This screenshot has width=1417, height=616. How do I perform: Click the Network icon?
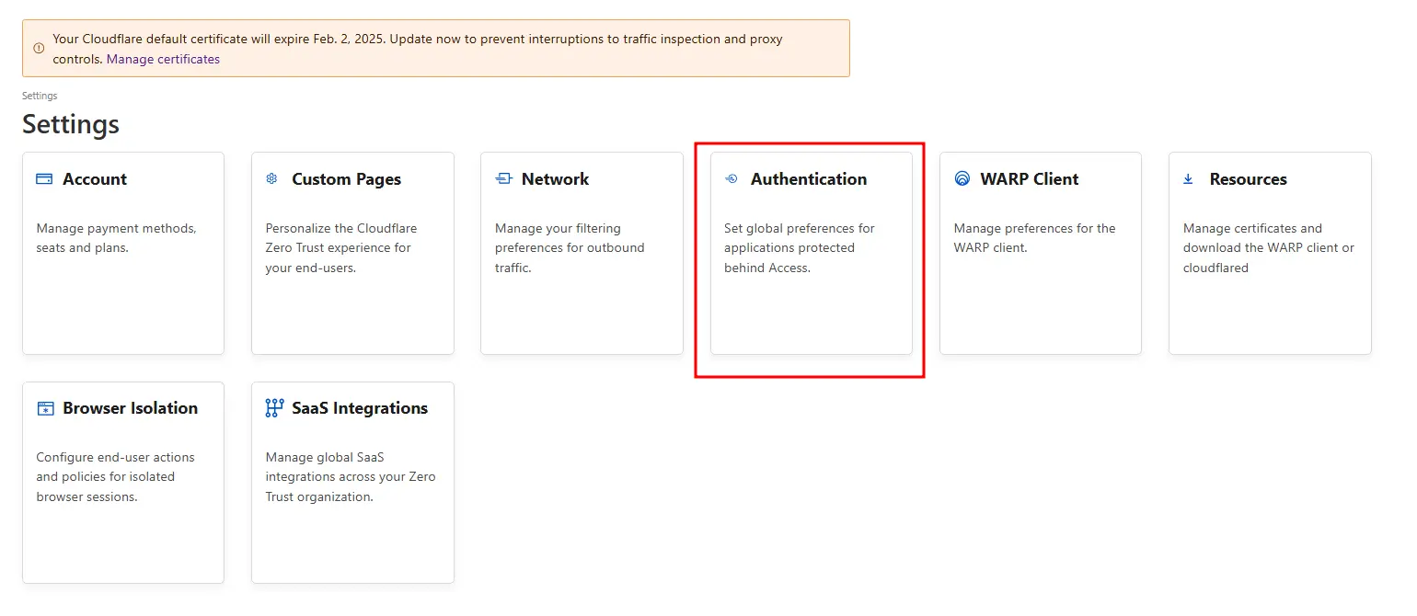pyautogui.click(x=503, y=179)
